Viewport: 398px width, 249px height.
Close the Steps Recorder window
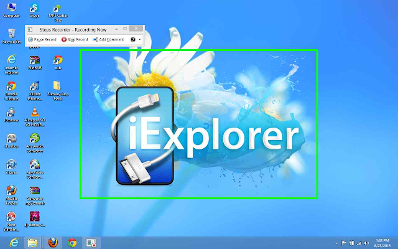click(x=136, y=29)
